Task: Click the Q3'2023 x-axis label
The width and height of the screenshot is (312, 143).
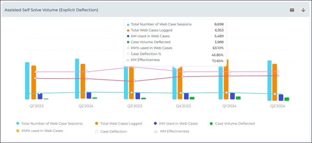Action: click(134, 106)
